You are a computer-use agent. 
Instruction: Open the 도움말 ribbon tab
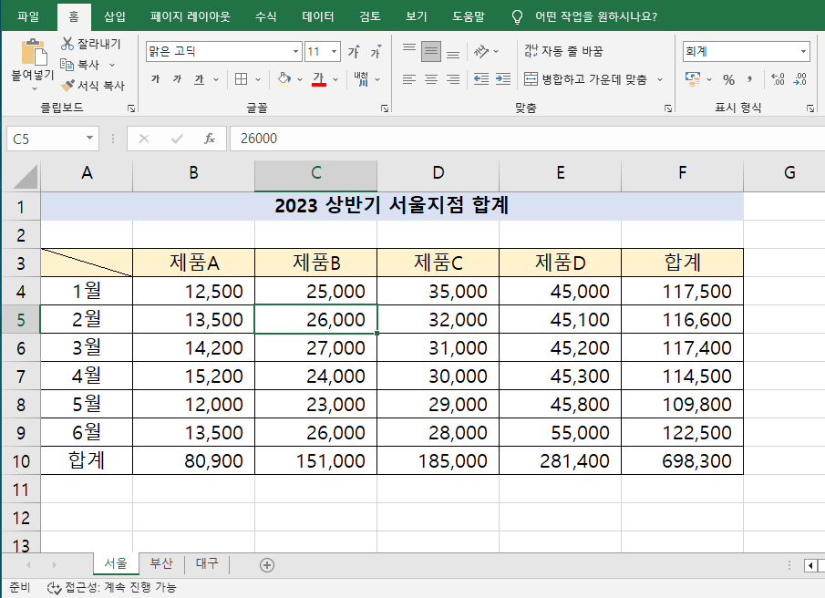[x=469, y=16]
